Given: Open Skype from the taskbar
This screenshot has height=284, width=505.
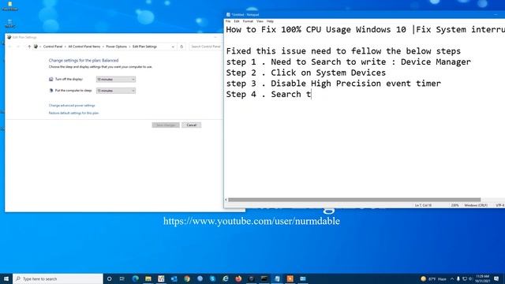Looking at the screenshot, I should pos(212,278).
